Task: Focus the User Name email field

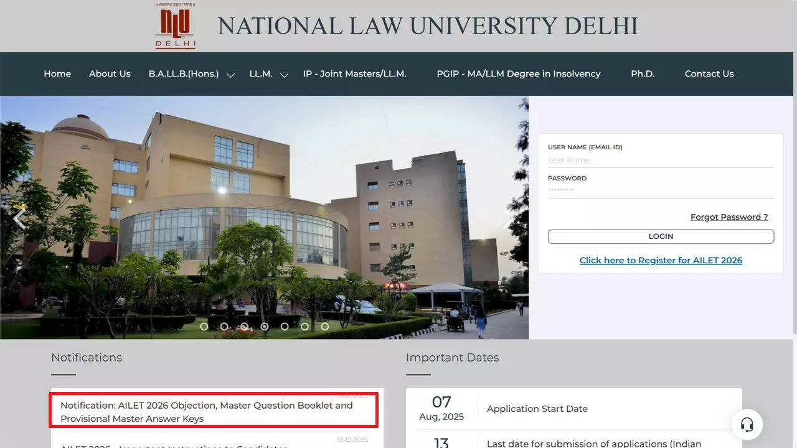Action: [x=660, y=161]
